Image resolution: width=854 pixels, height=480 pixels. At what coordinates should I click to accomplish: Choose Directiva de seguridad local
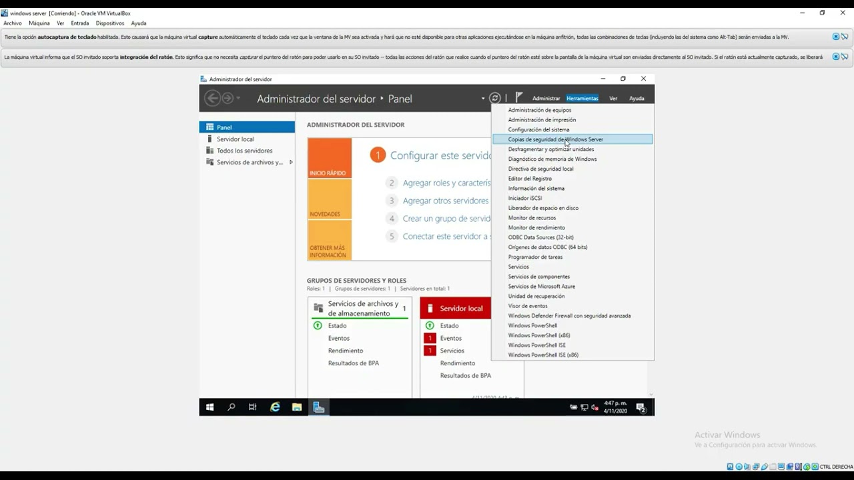point(540,169)
